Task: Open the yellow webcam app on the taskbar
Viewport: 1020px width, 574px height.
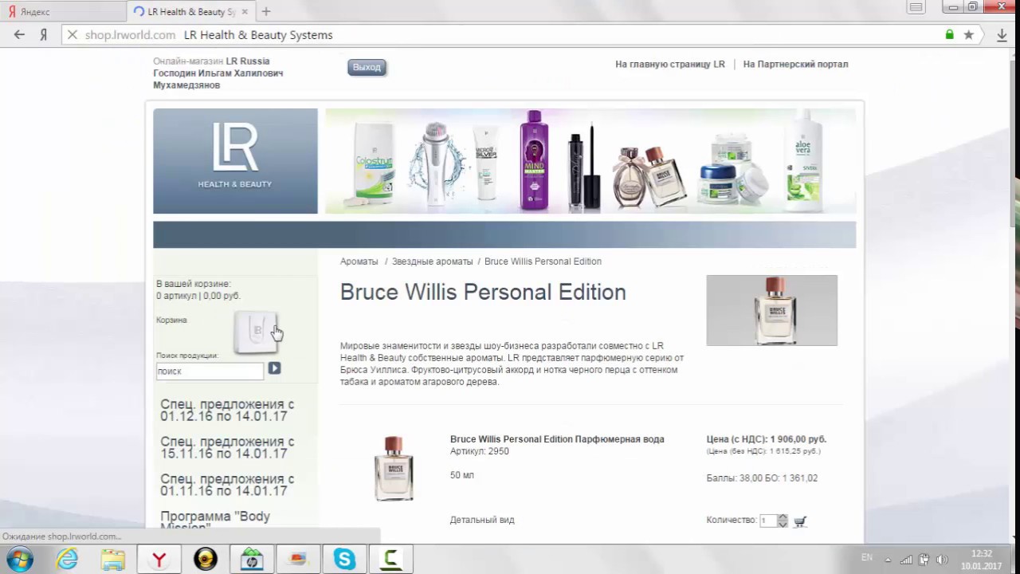Action: pyautogui.click(x=206, y=559)
